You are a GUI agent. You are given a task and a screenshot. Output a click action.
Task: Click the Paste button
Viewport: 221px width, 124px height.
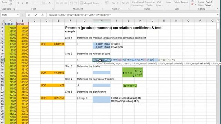[x=4, y=2]
